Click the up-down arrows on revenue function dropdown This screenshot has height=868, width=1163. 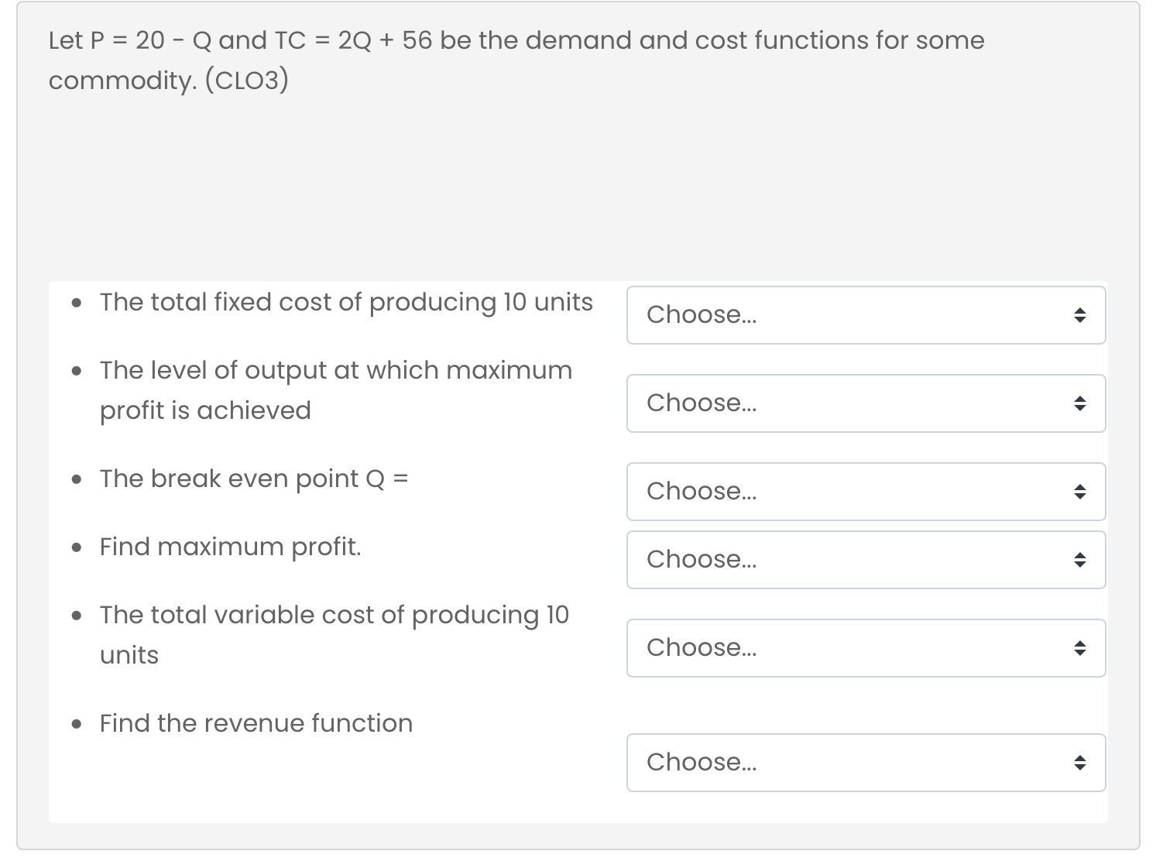(1079, 763)
